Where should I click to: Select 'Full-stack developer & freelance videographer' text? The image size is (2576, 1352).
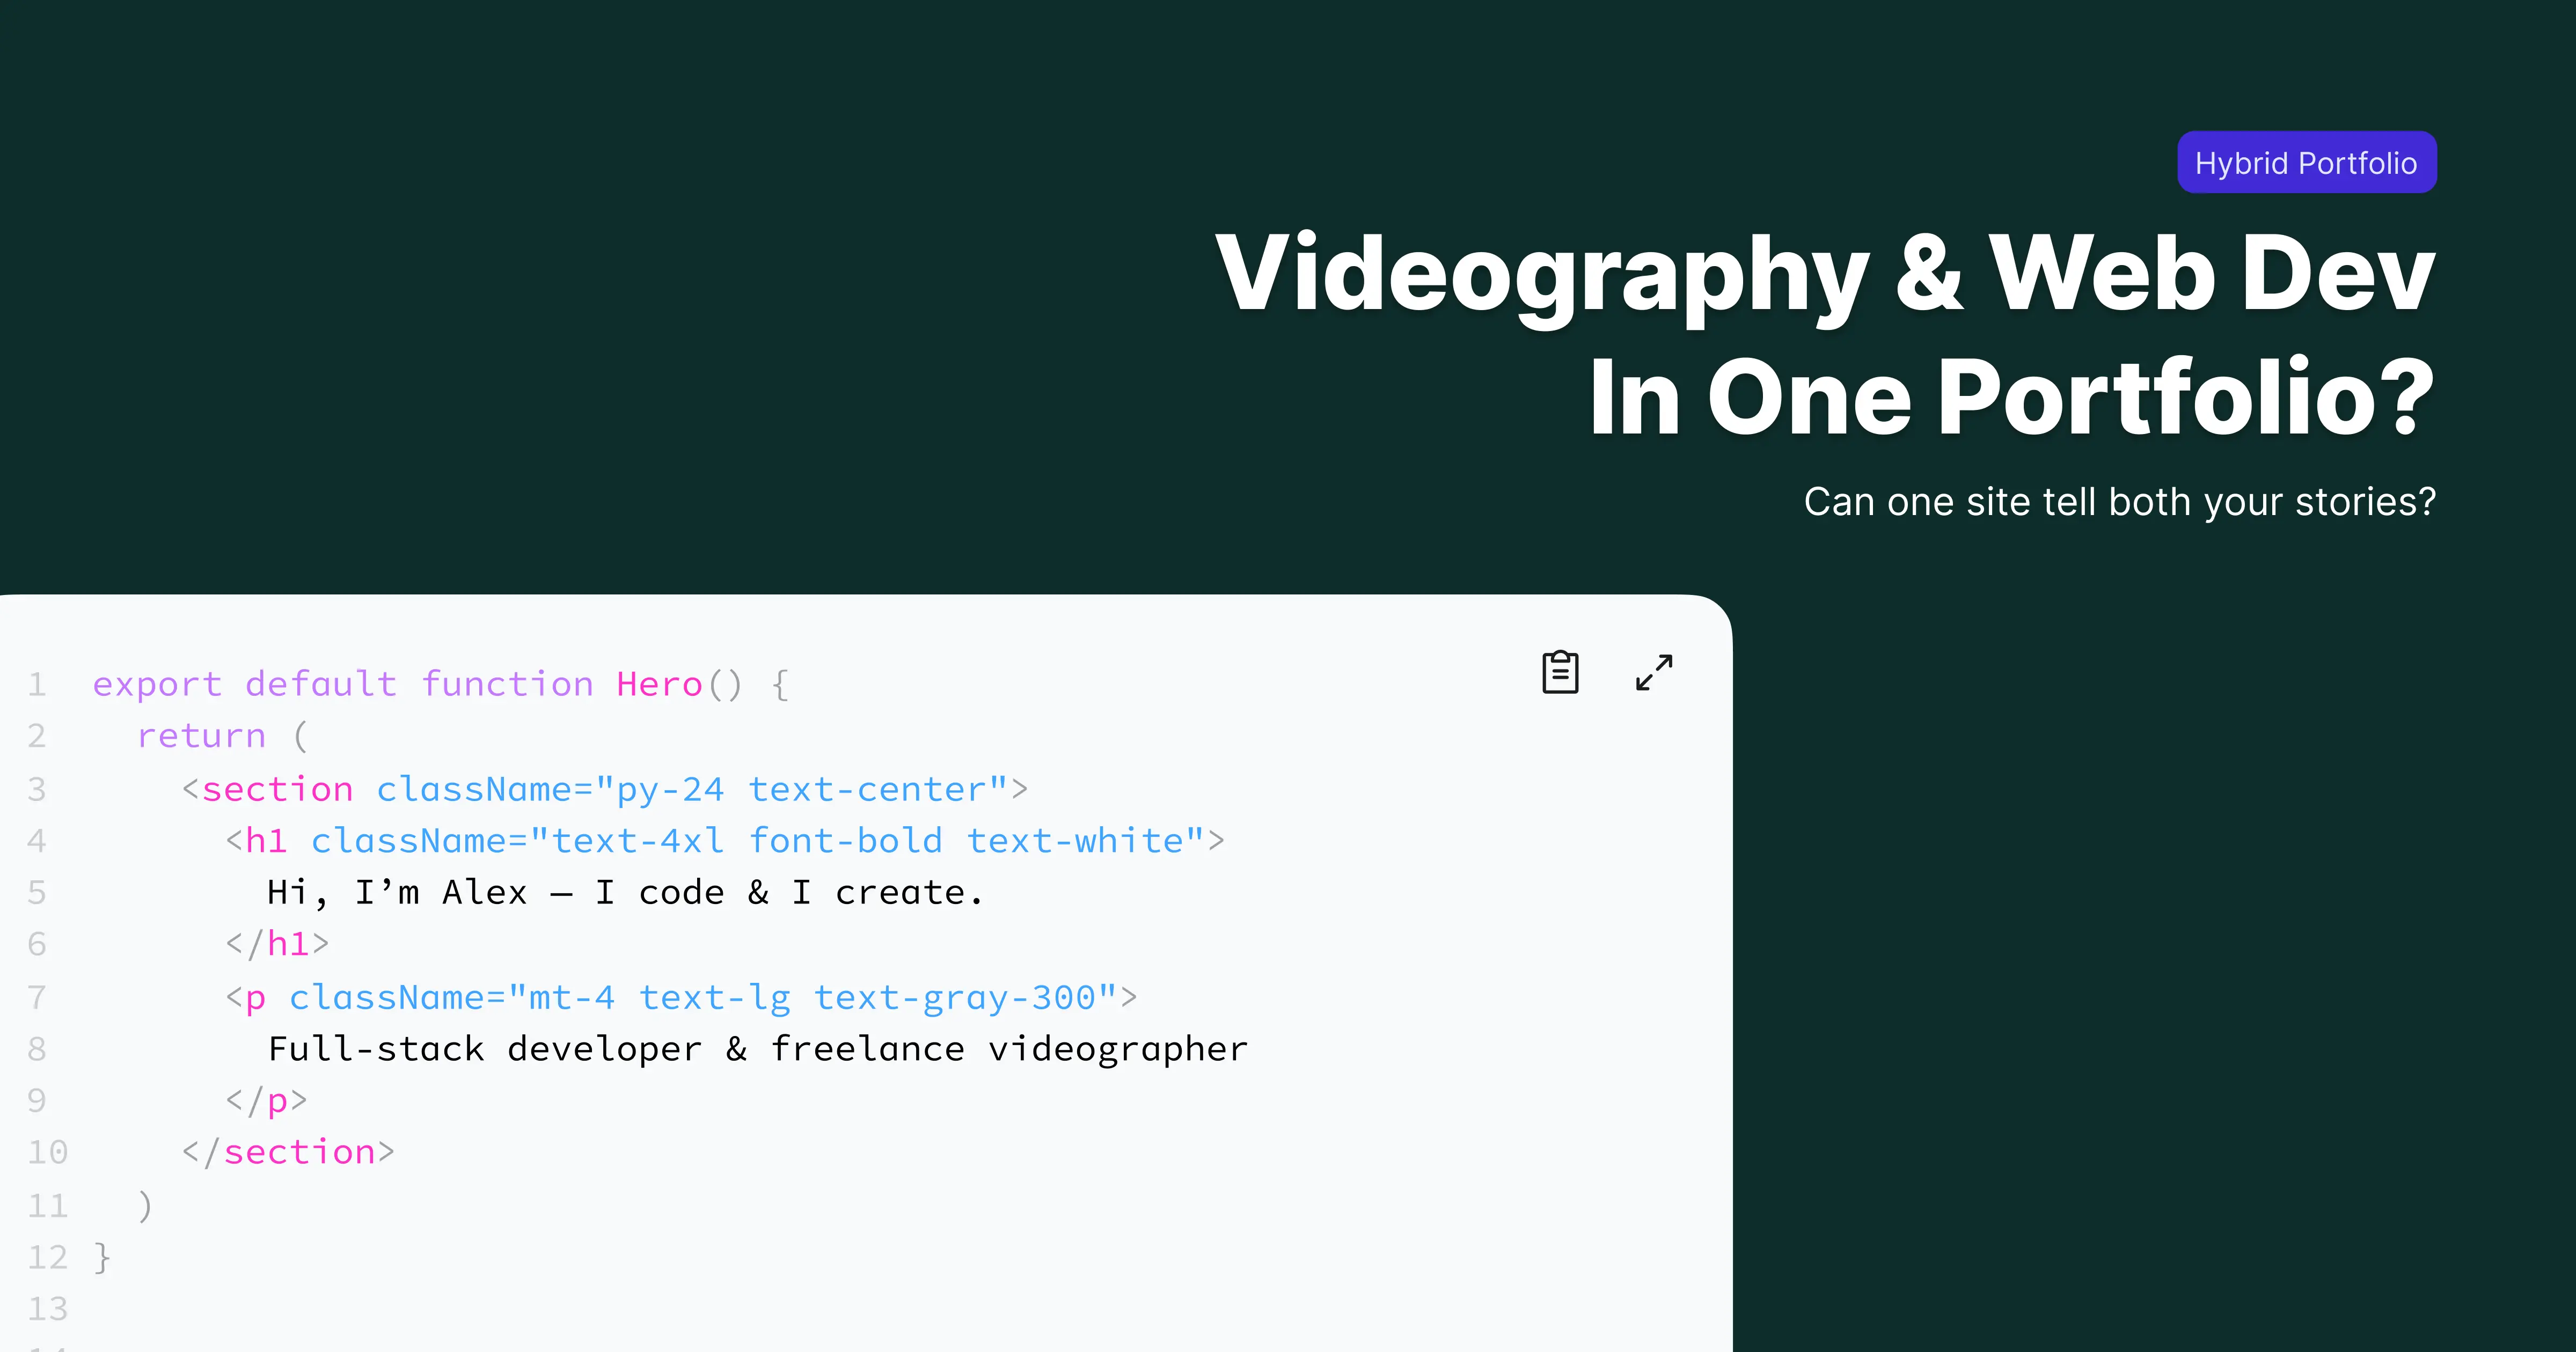(757, 1048)
